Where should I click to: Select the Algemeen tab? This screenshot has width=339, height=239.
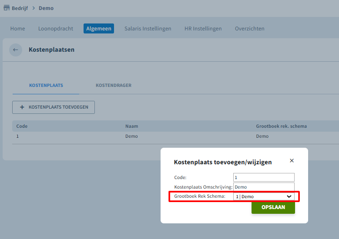pos(99,29)
